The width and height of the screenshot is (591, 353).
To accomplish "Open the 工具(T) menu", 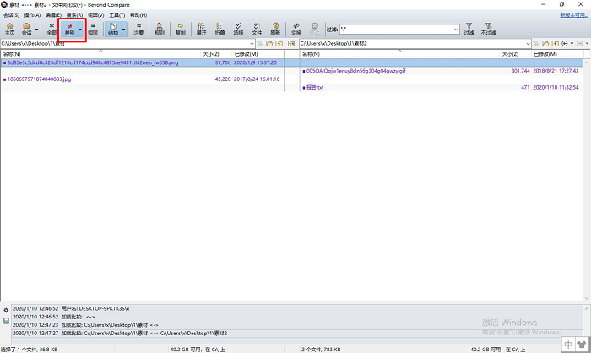I will tap(117, 15).
